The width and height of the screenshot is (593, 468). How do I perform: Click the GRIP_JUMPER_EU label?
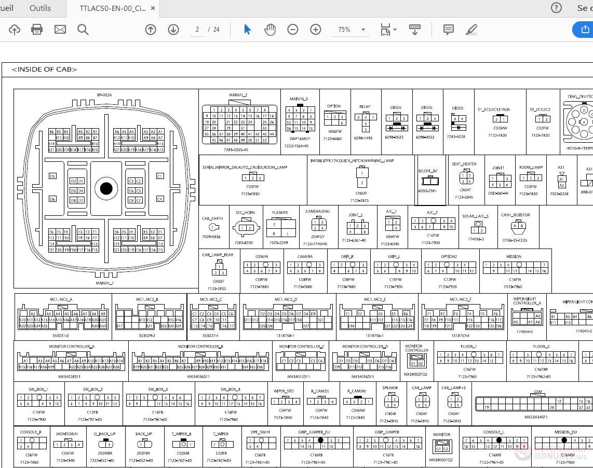314,432
